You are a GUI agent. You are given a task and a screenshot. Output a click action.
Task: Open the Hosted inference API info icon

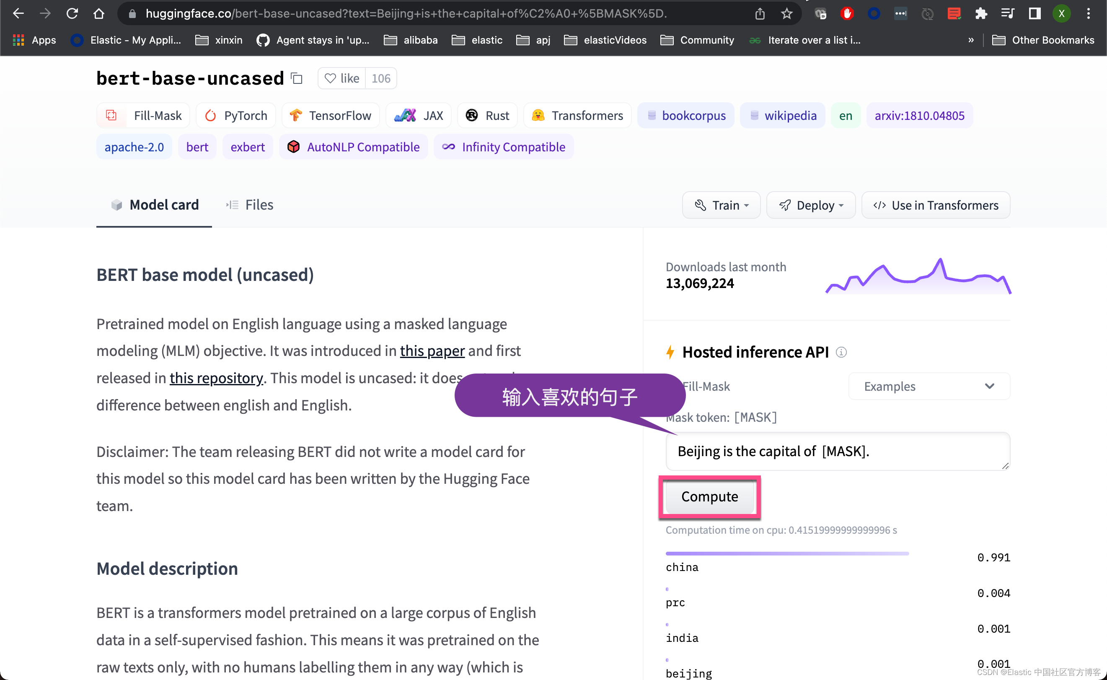841,352
